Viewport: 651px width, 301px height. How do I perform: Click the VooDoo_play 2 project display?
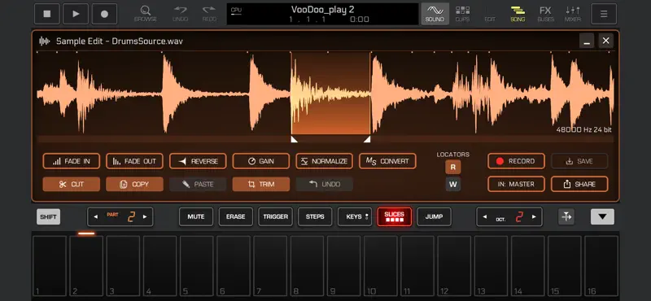pyautogui.click(x=322, y=14)
